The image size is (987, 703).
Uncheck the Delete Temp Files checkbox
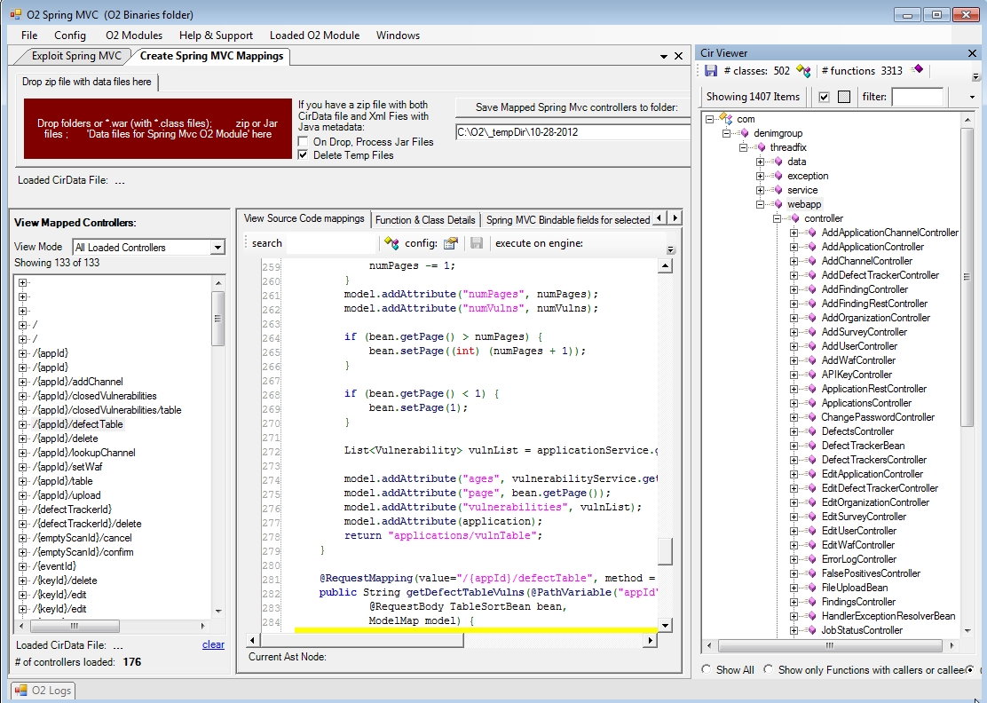coord(304,155)
